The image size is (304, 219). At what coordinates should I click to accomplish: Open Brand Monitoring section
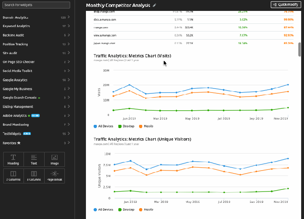pyautogui.click(x=36, y=124)
